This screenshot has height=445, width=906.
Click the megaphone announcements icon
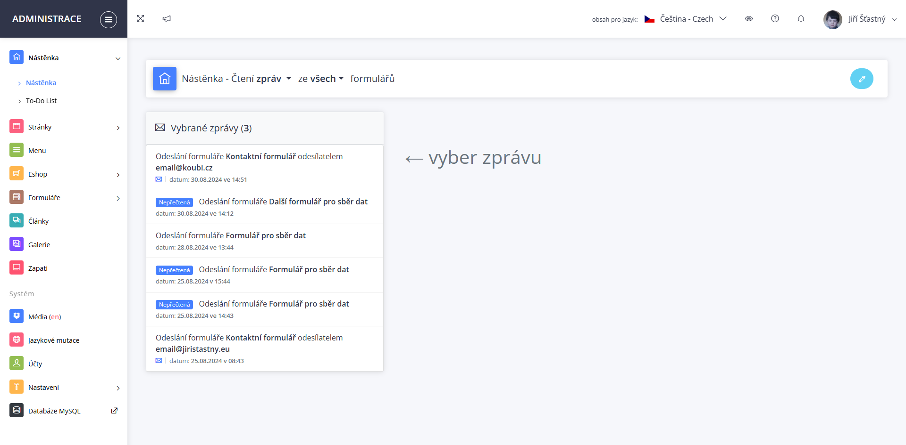167,19
